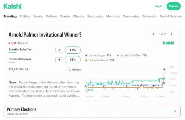Select the Sports category tab
This screenshot has width=185, height=120.
(x=38, y=16)
